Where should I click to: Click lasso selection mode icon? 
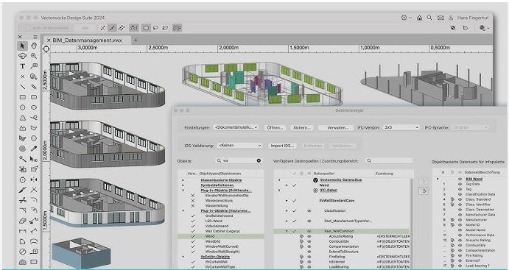click(155, 28)
